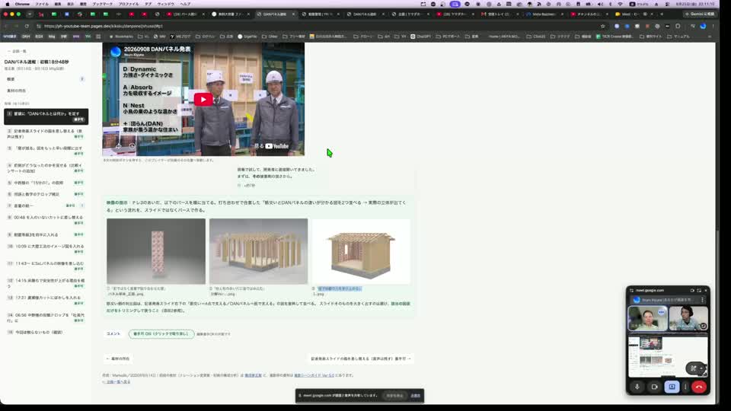The height and width of the screenshot is (411, 731).
Task: Select sidebar item 12 14:15 床勝ち
Action: pos(46,283)
